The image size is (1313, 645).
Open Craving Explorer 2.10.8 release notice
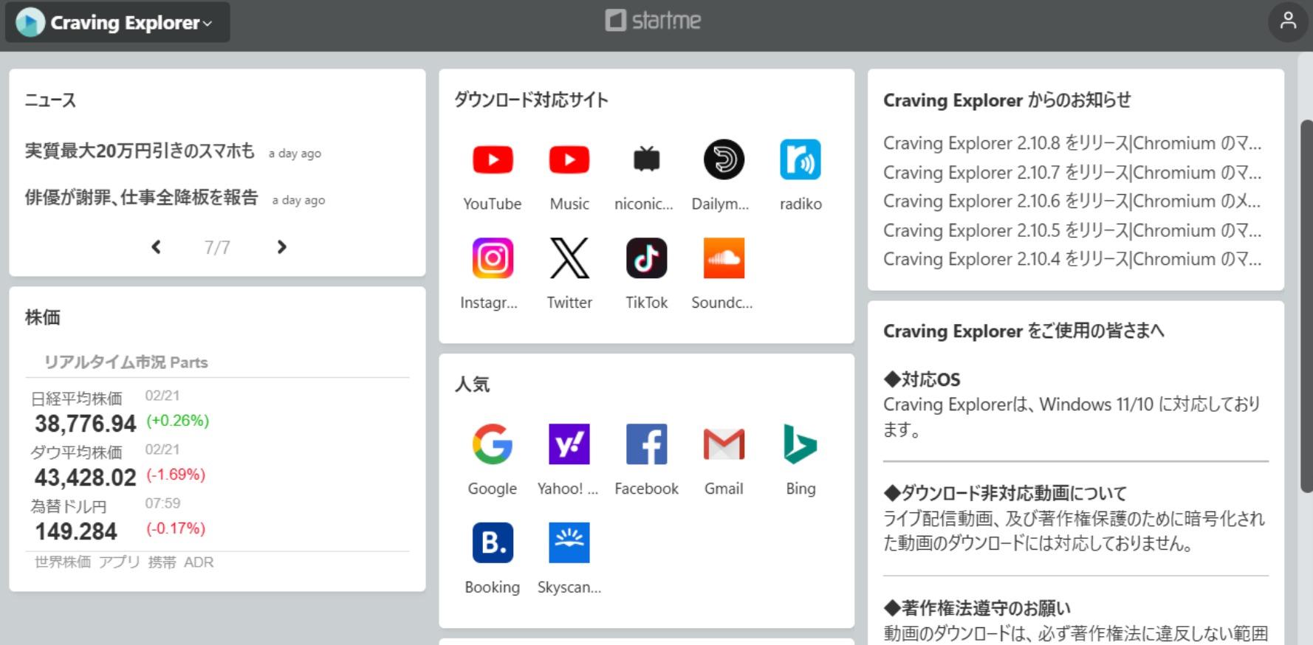point(1072,143)
